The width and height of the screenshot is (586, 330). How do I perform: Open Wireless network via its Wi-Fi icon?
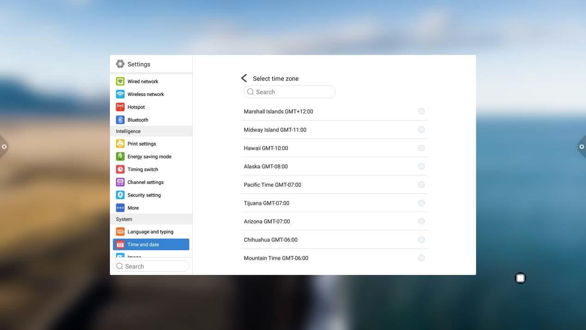(x=120, y=94)
